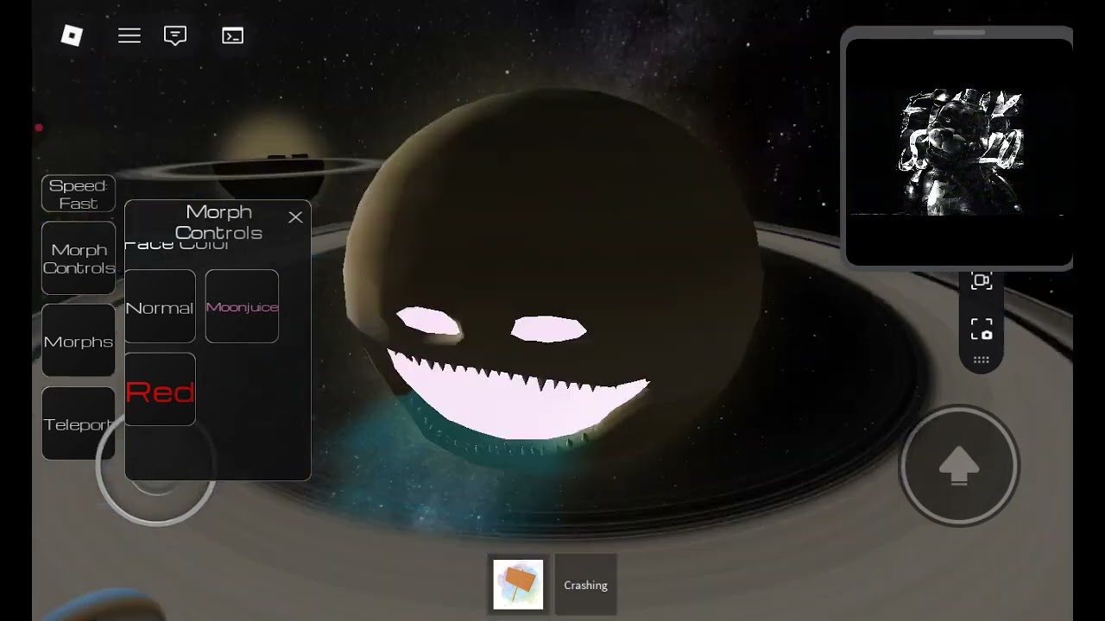Click the grid dots handle icon
The height and width of the screenshot is (621, 1105).
pos(982,361)
